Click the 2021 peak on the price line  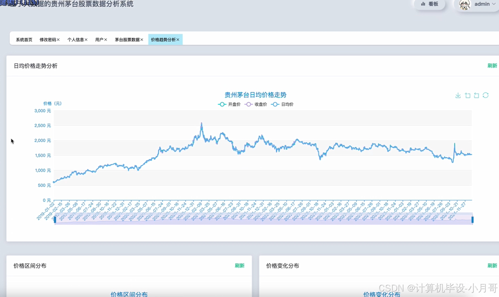pyautogui.click(x=201, y=123)
